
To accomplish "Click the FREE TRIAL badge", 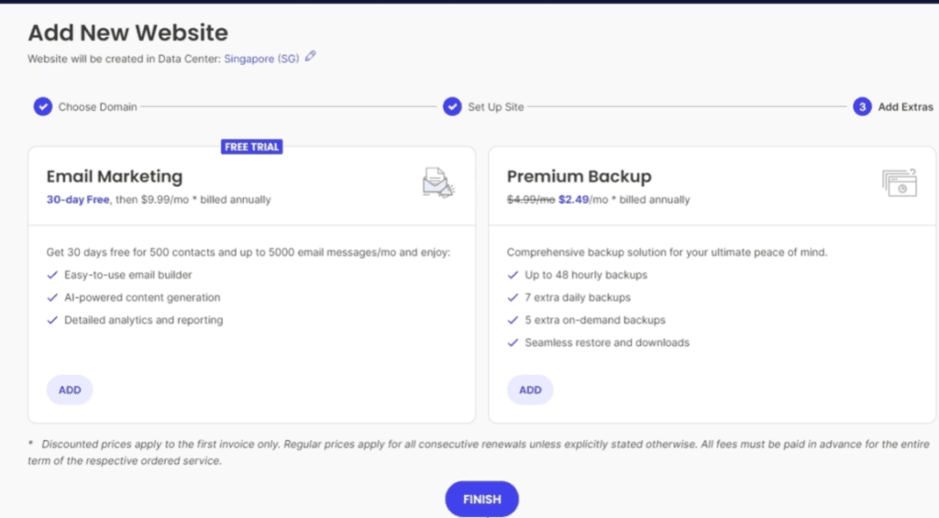I will click(252, 147).
